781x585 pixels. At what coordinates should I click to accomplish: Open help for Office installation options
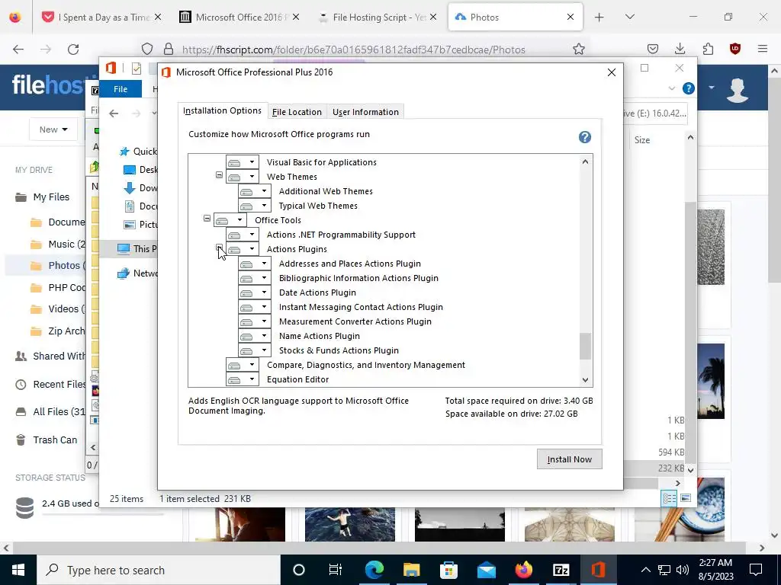point(585,137)
